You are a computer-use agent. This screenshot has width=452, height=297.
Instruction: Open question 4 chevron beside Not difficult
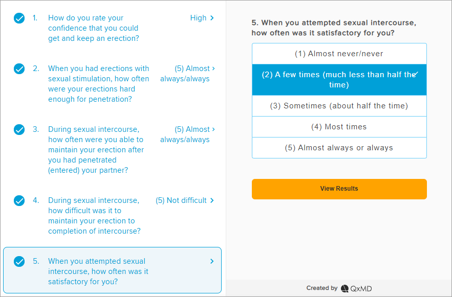coord(212,200)
